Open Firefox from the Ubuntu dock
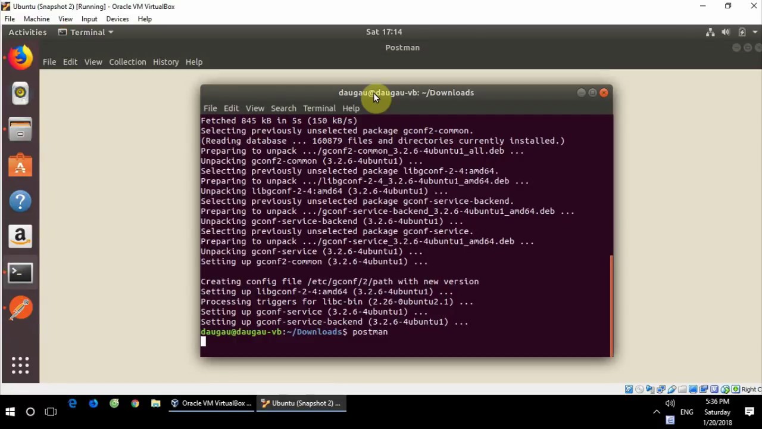Image resolution: width=762 pixels, height=429 pixels. 20,57
